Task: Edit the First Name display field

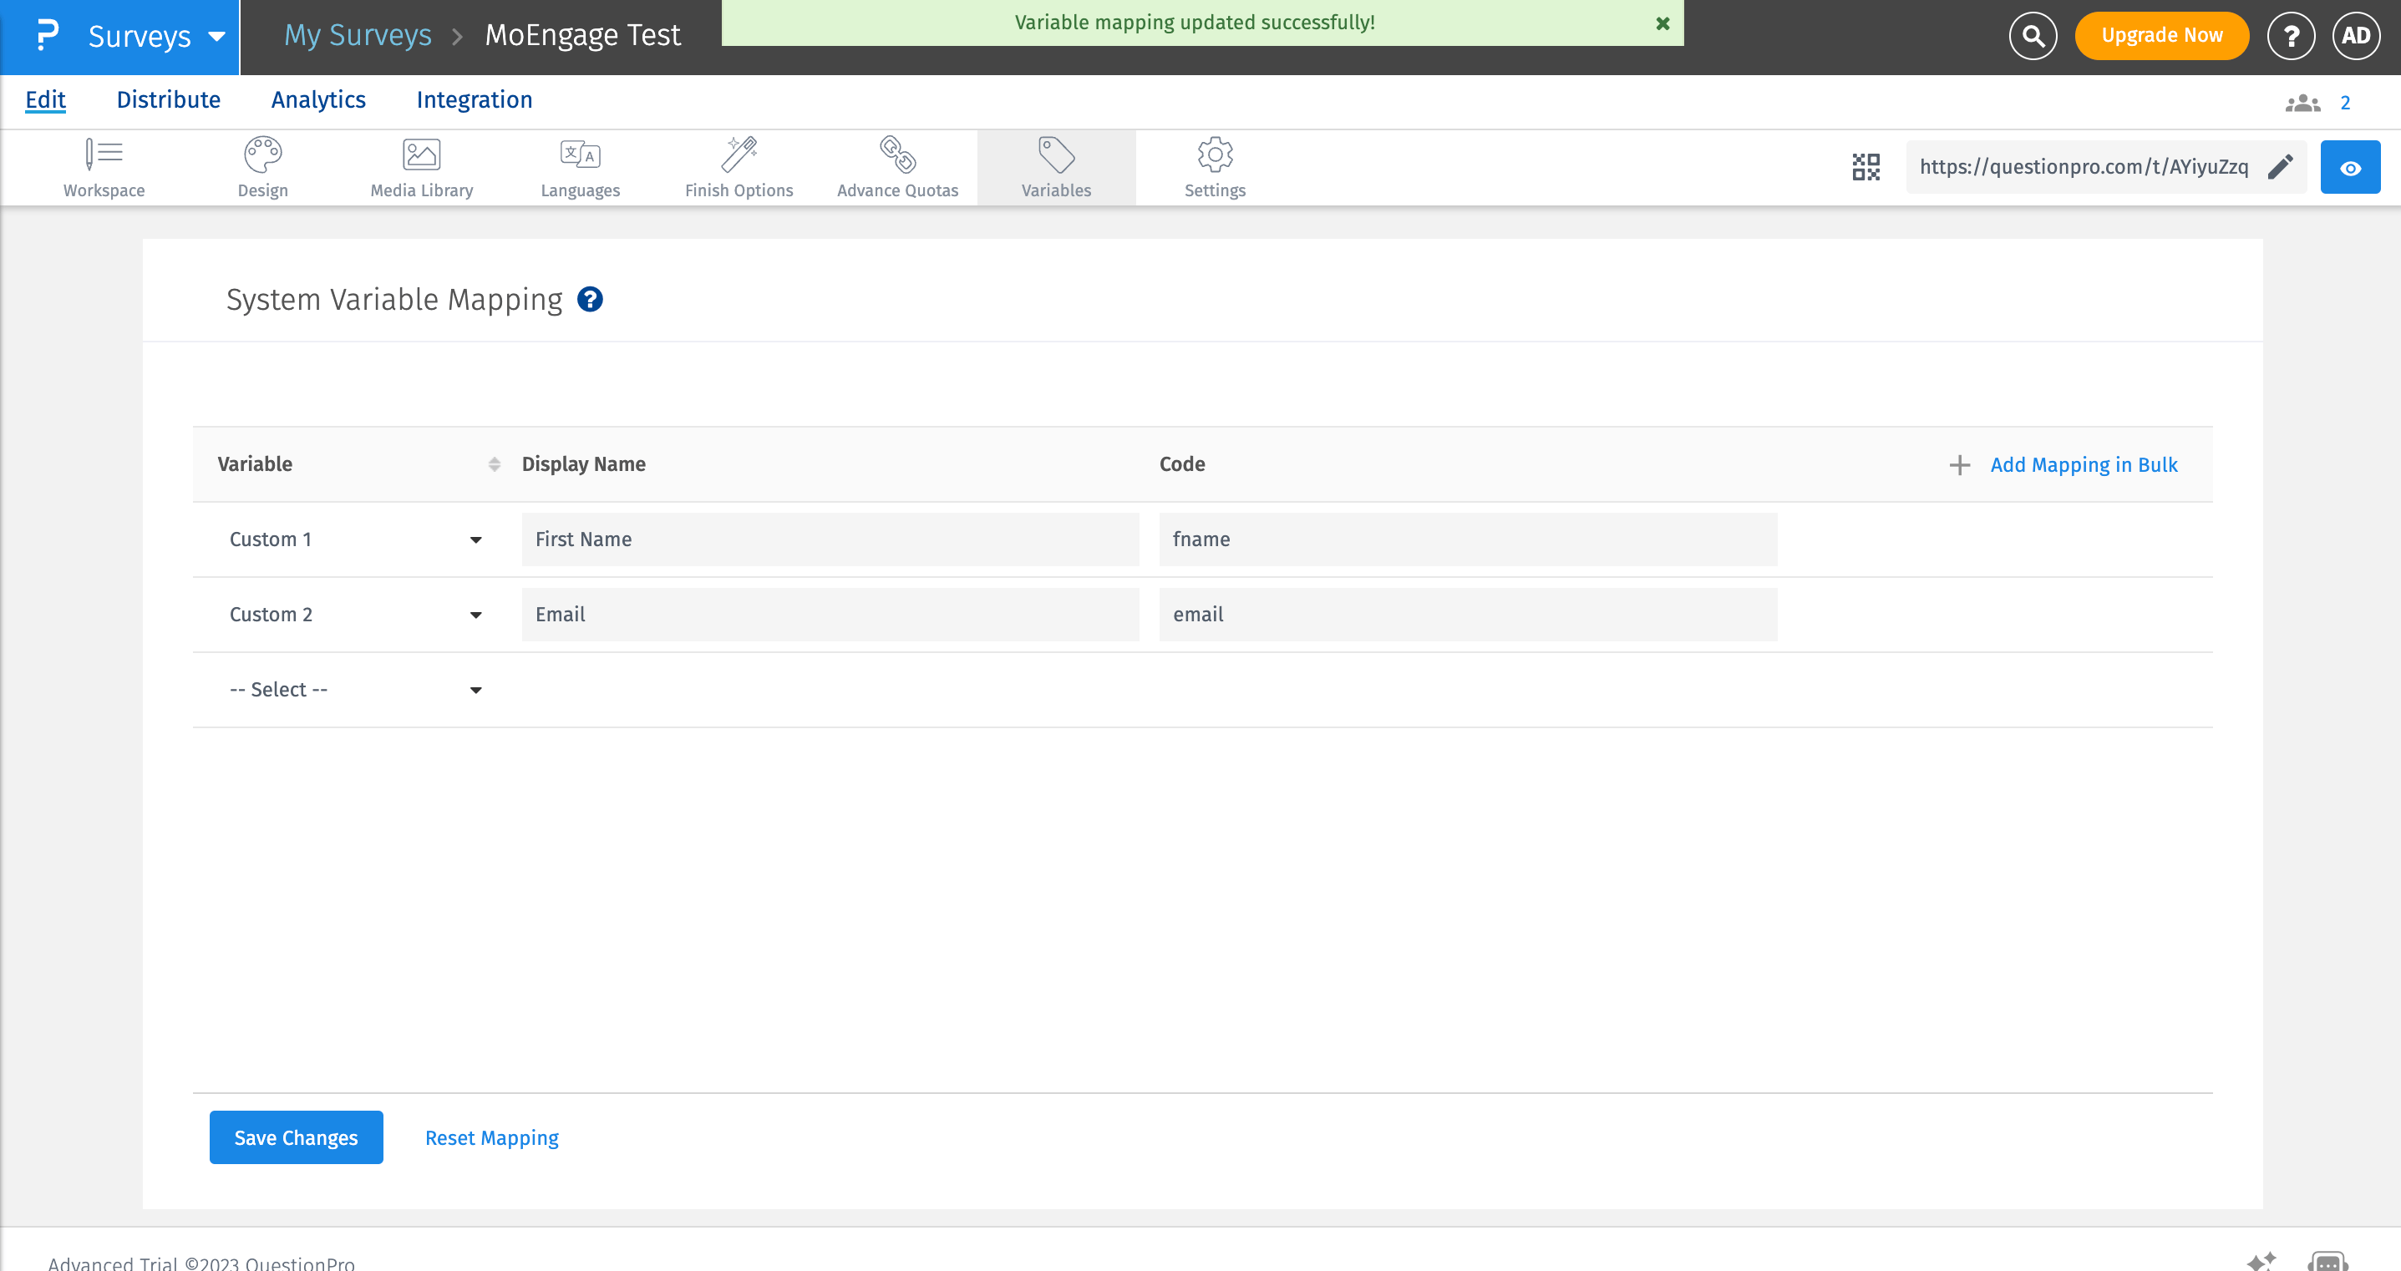Action: tap(830, 539)
